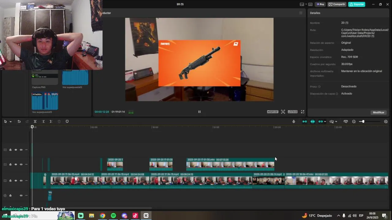Hide the second video track
This screenshot has width=392, height=220.
pyautogui.click(x=16, y=164)
